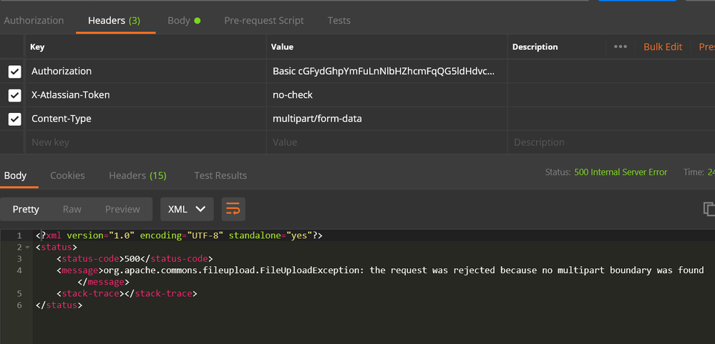This screenshot has width=715, height=344.
Task: Open the three-dots column options menu
Action: click(620, 46)
